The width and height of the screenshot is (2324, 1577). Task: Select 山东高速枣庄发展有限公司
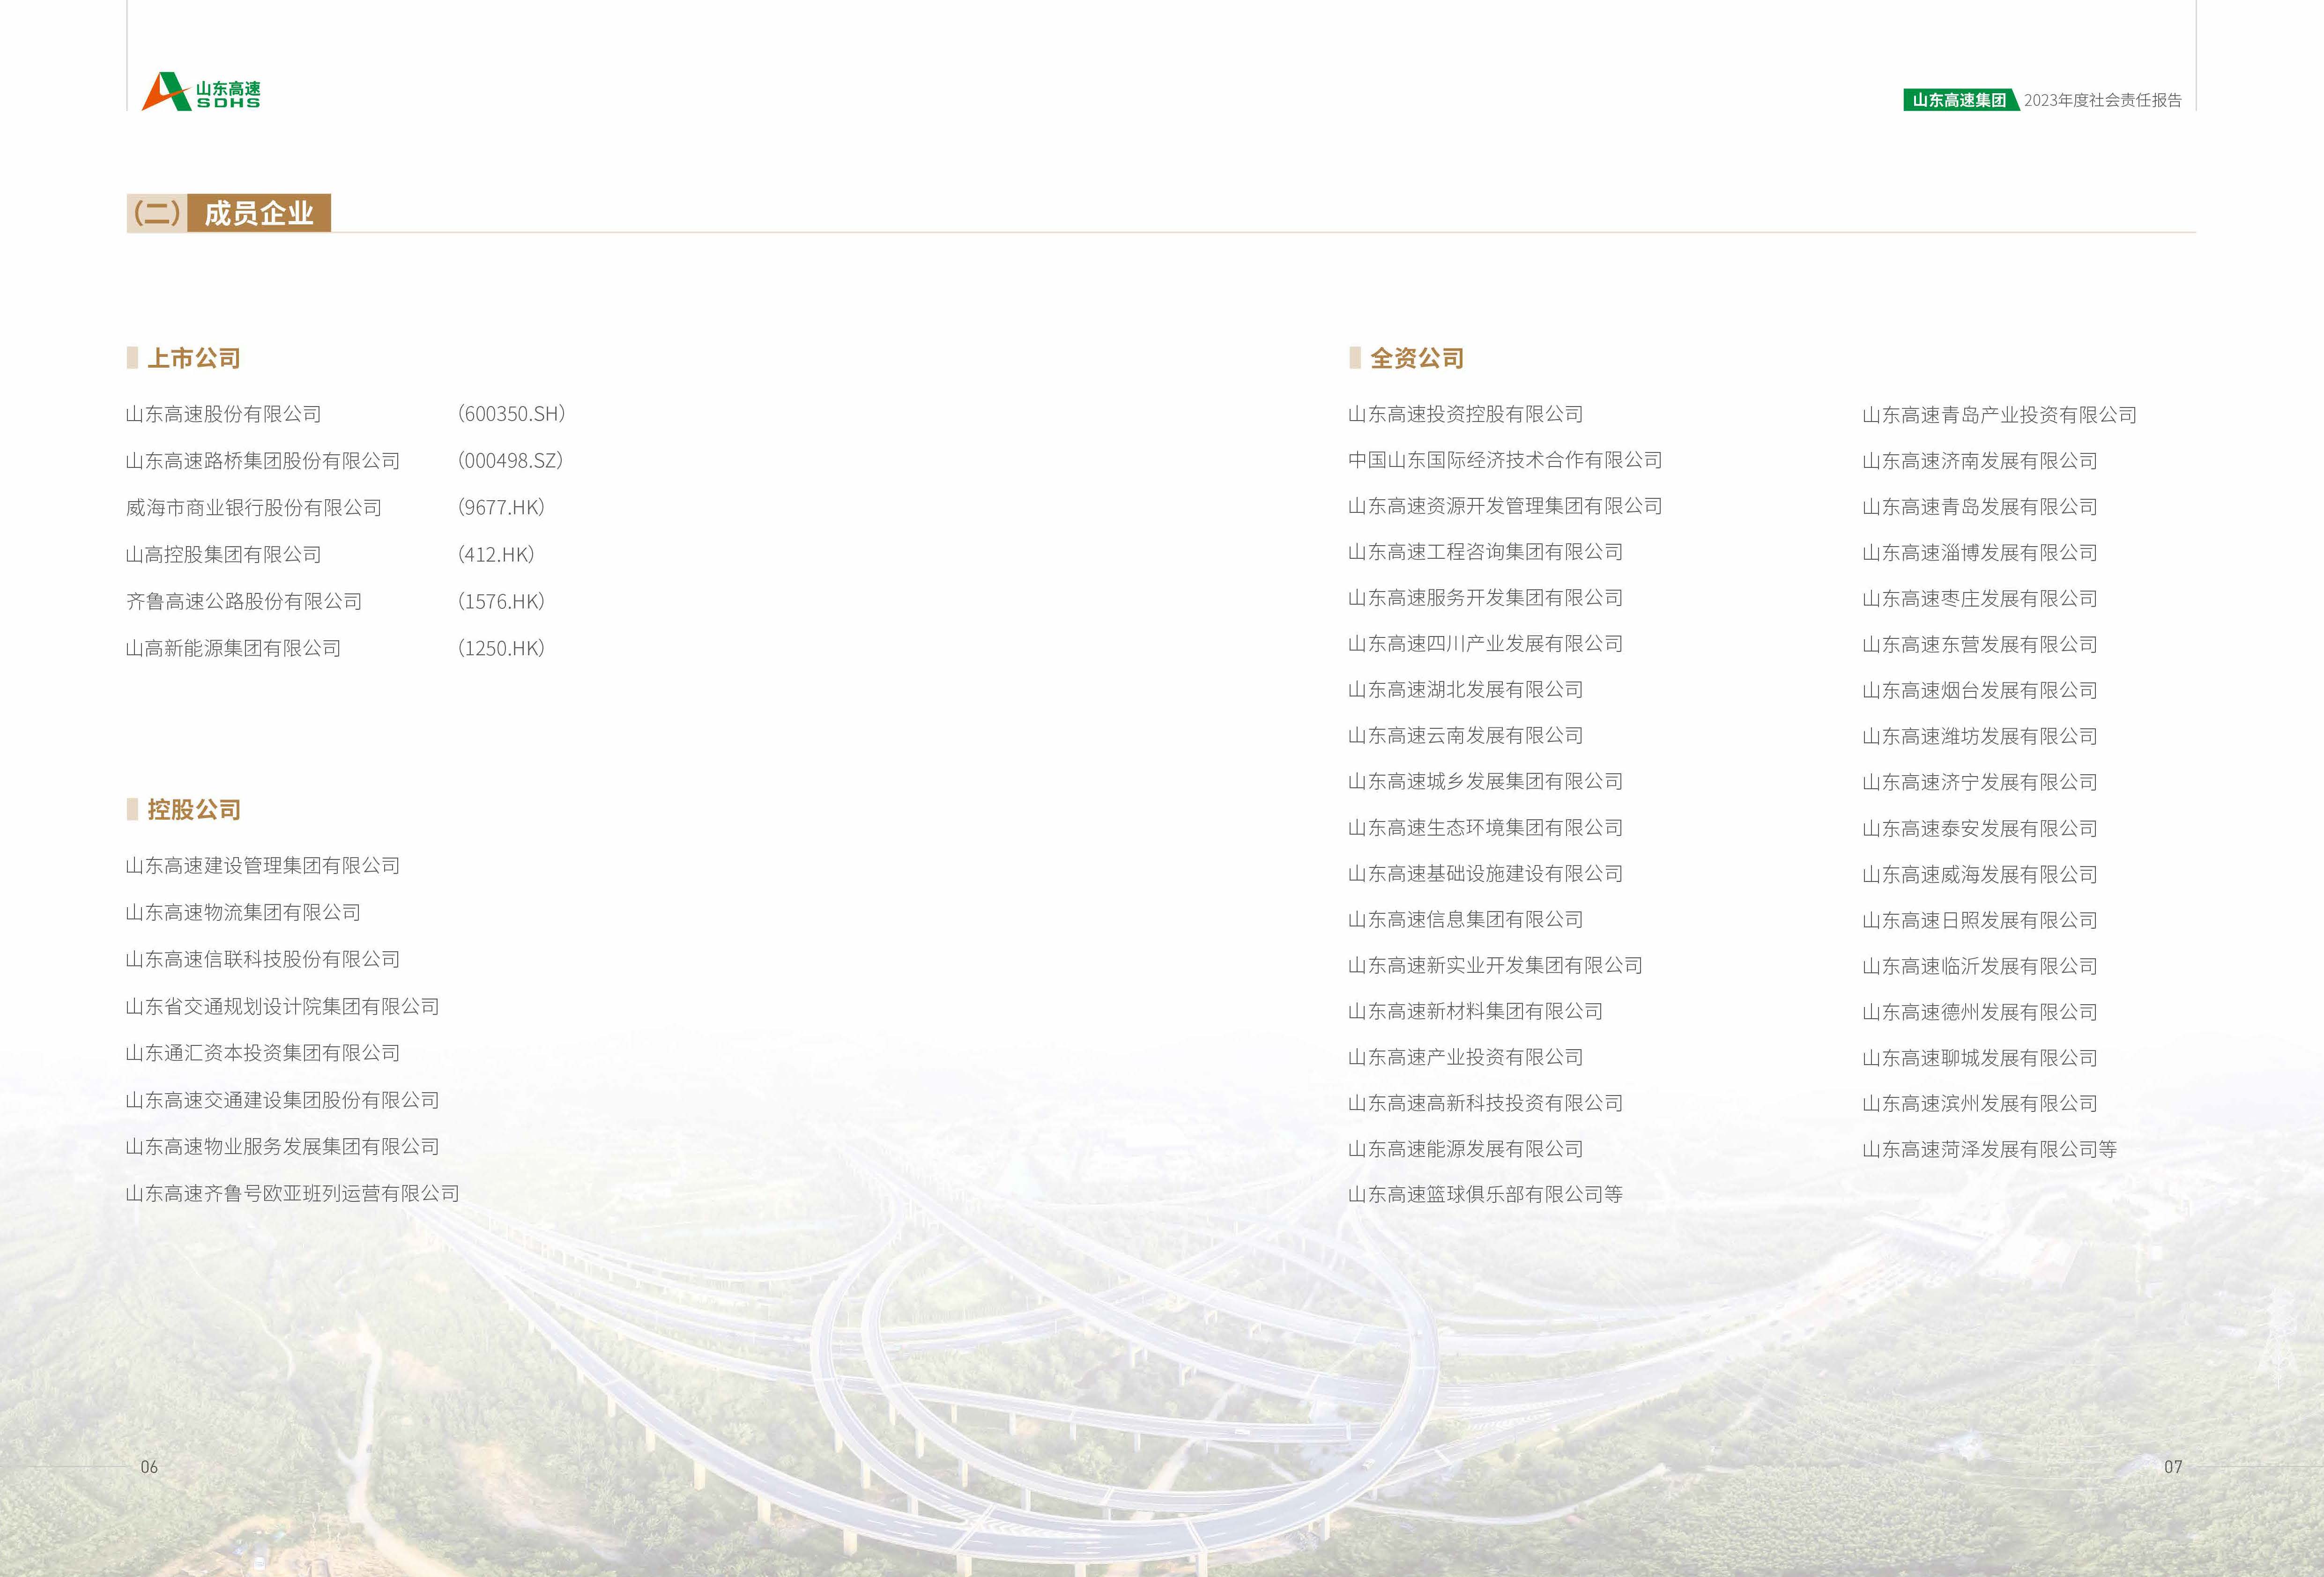(x=1980, y=599)
